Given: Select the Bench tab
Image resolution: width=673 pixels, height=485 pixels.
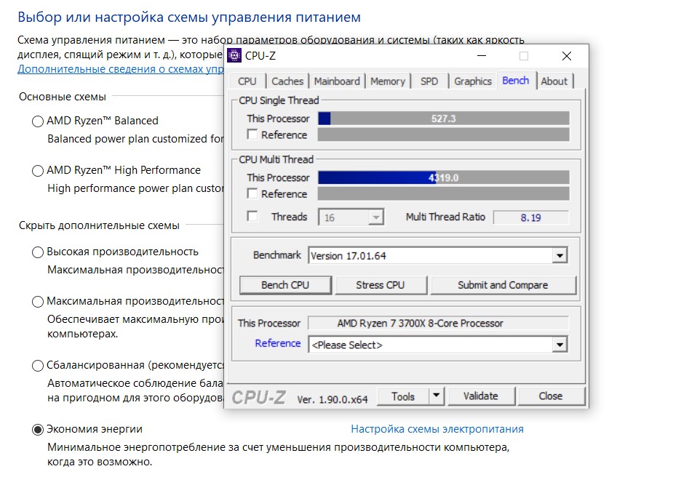Looking at the screenshot, I should (x=516, y=80).
